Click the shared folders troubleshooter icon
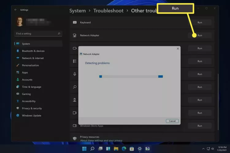Viewport: 230px width, 153px height. coord(75,100)
